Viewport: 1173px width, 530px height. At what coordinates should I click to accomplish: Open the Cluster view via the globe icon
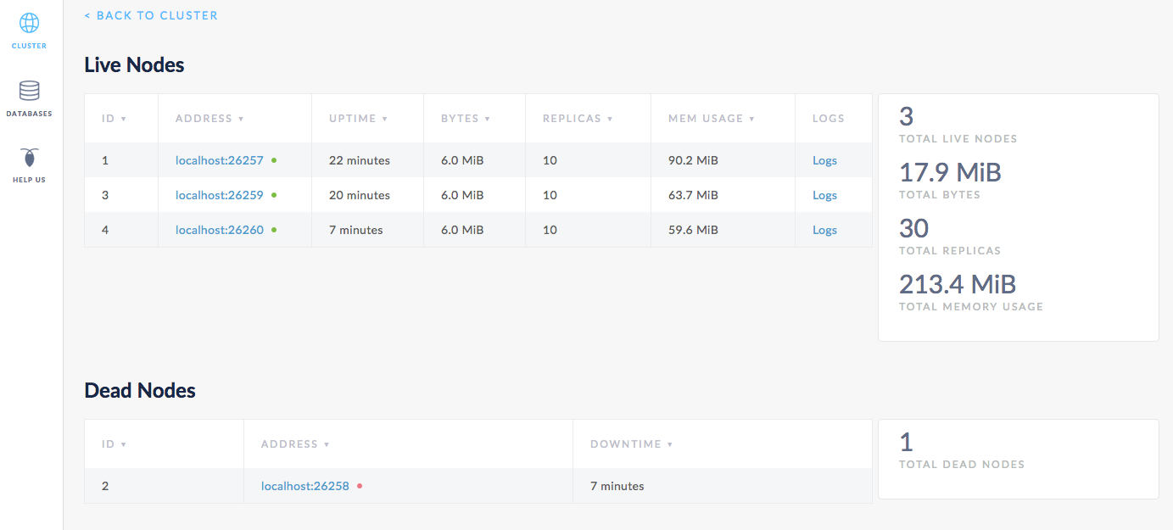tap(29, 24)
